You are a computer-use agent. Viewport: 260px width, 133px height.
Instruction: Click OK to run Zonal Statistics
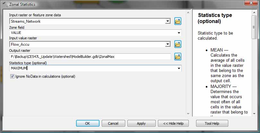pyautogui.click(x=88, y=123)
